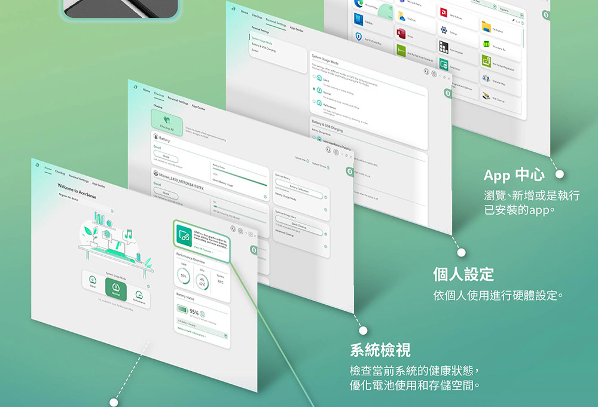Open the Battery Health Information link
This screenshot has height=407, width=598.
(191, 332)
